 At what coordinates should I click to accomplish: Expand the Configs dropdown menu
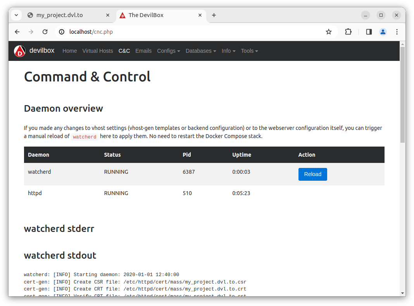[x=168, y=51]
